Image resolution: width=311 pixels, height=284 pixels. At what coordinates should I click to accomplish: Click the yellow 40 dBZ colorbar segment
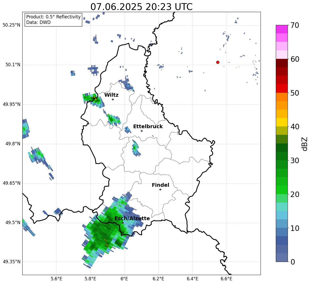click(282, 122)
